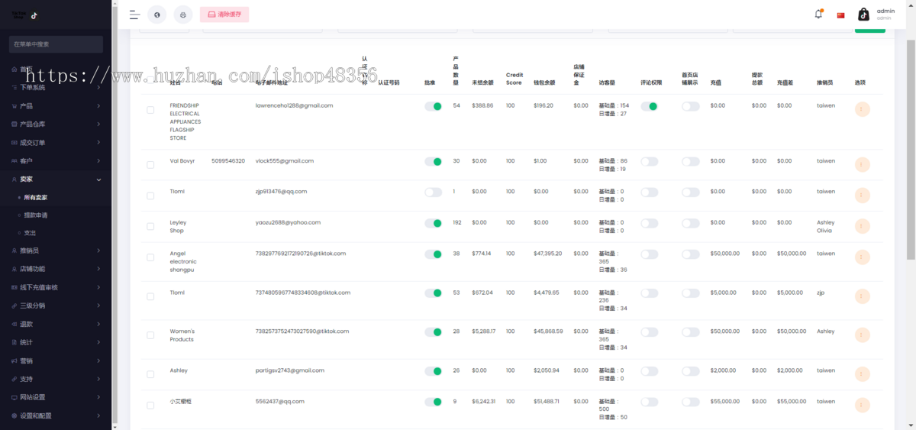Viewport: 916px width, 430px height.
Task: Open options menu for Ashley seller row
Action: [863, 374]
